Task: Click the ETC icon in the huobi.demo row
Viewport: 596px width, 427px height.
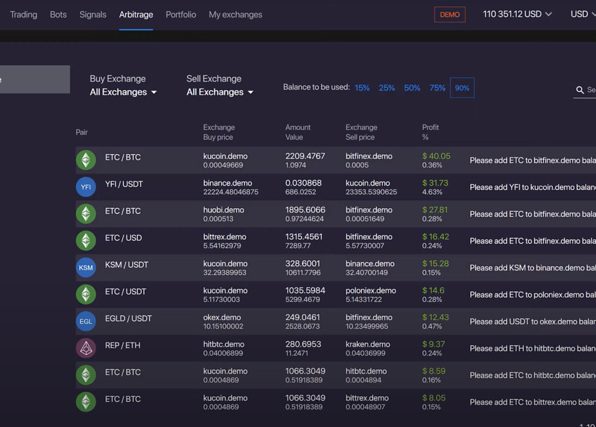Action: pyautogui.click(x=86, y=214)
